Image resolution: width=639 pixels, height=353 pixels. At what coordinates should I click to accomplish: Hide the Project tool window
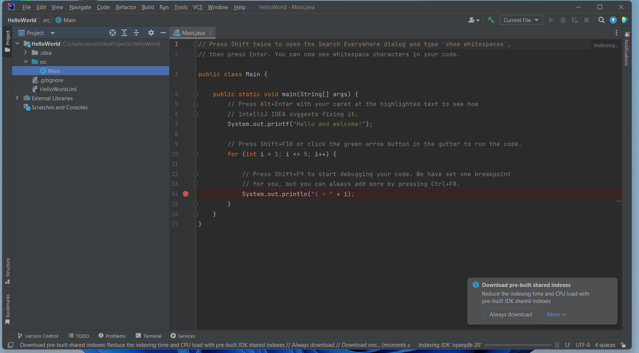tap(163, 33)
